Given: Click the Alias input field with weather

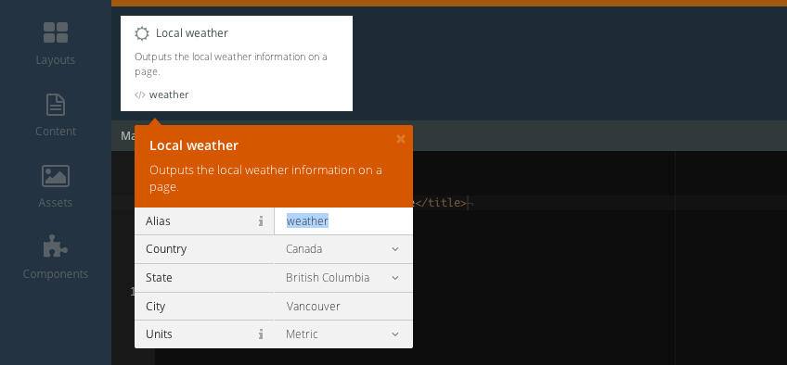Looking at the screenshot, I should 343,220.
